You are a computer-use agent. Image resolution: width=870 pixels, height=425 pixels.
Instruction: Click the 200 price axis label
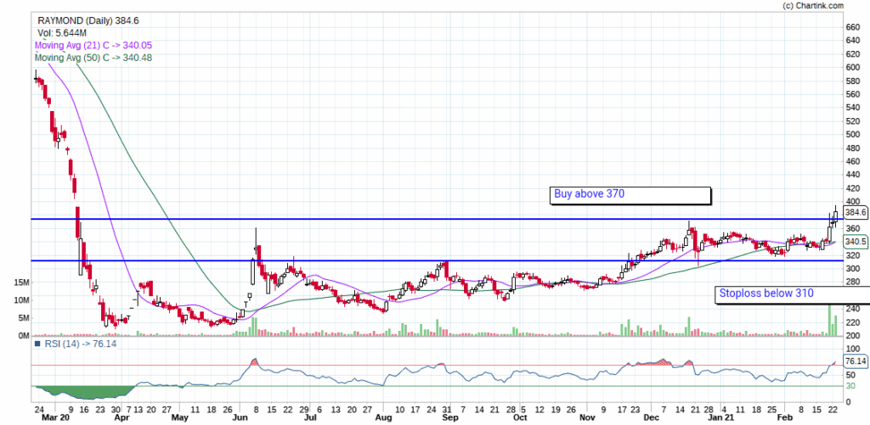coord(851,336)
